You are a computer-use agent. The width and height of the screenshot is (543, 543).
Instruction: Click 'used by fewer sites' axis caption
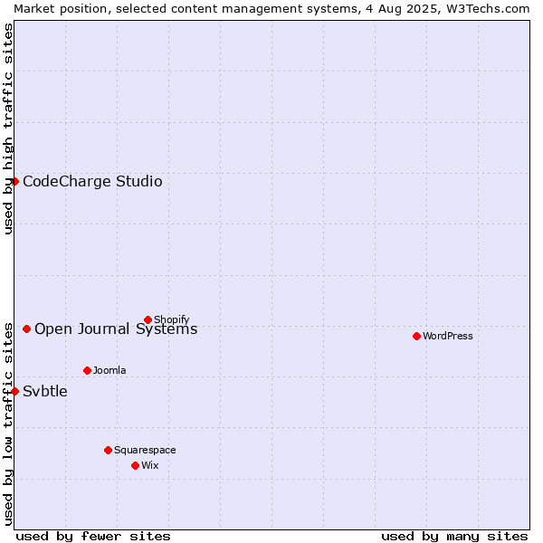[93, 537]
